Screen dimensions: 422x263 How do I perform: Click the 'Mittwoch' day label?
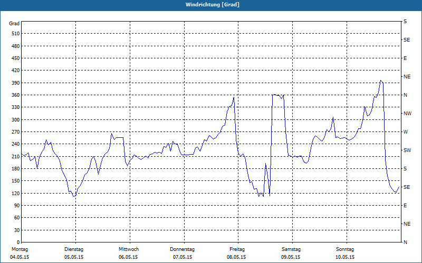click(129, 249)
